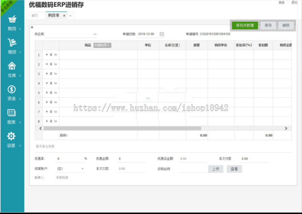Click the cart icon in row 6
The width and height of the screenshot is (302, 214).
coord(55,102)
